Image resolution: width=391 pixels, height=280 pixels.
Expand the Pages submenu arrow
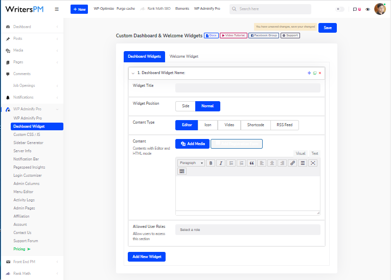coord(57,62)
